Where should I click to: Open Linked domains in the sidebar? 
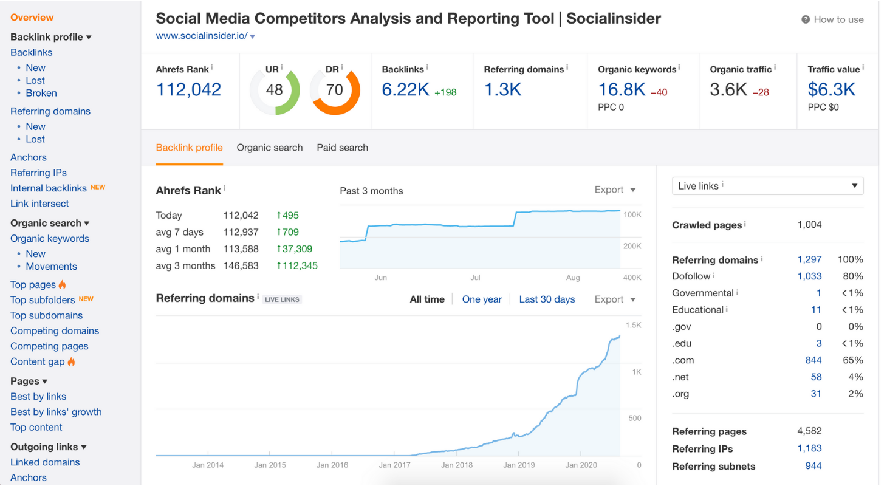(x=45, y=462)
